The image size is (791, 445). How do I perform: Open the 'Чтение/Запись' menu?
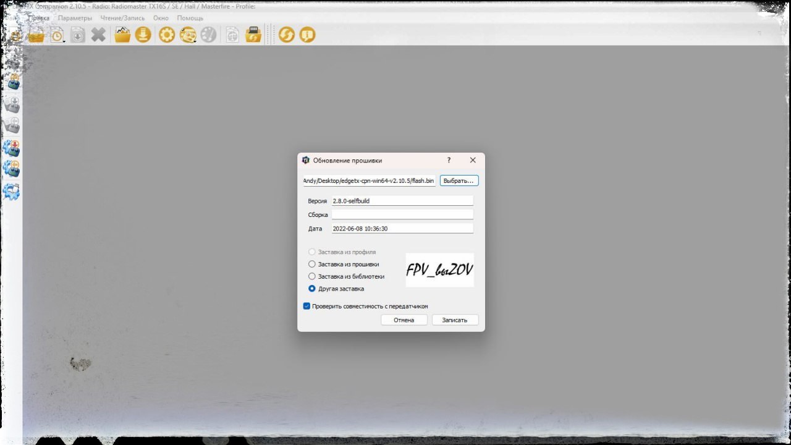[x=122, y=18]
